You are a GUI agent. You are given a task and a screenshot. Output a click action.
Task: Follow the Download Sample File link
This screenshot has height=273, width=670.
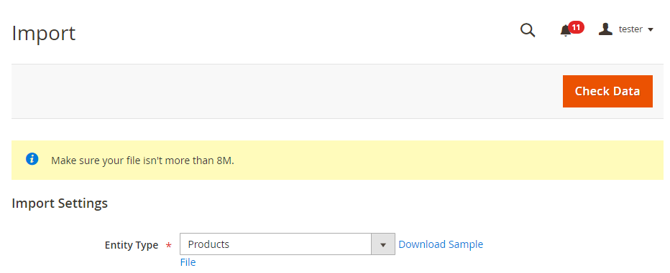coord(441,244)
